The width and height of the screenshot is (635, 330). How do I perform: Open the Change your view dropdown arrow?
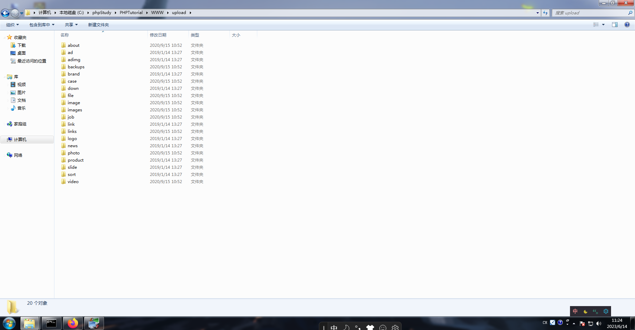(x=603, y=24)
